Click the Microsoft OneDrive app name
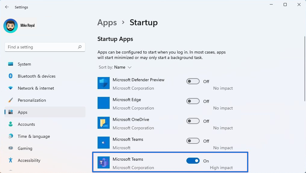Viewport: 306px width, 173px height. tap(131, 119)
